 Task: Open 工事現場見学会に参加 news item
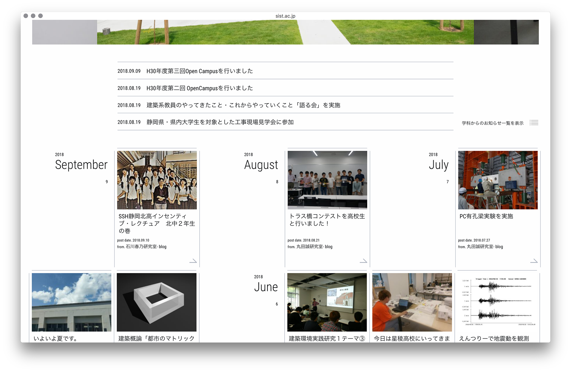point(220,122)
